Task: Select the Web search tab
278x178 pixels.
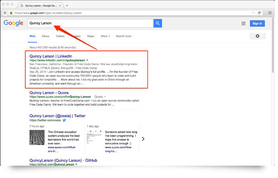Action: click(33, 36)
